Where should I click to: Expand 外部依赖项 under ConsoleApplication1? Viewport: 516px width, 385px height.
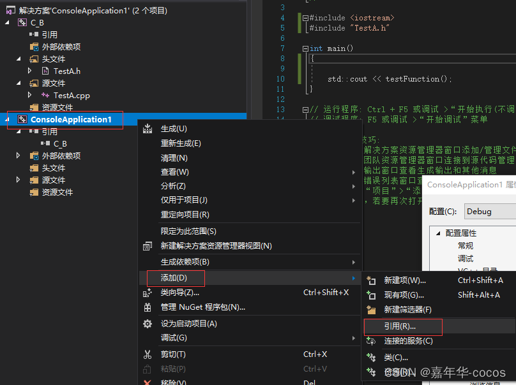(x=18, y=156)
